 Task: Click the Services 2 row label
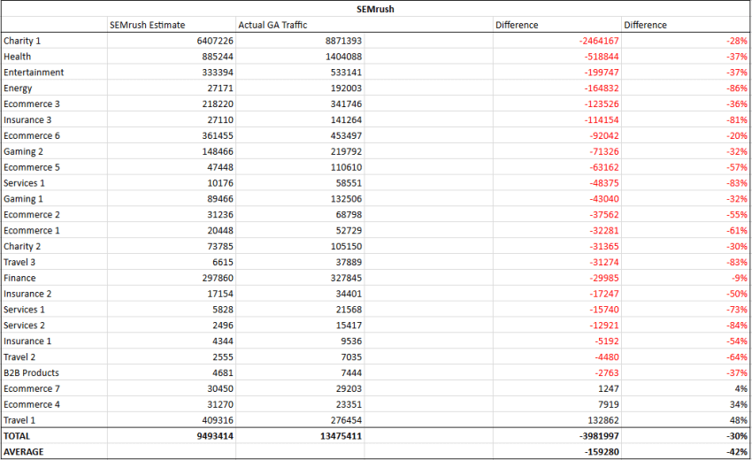pyautogui.click(x=54, y=326)
